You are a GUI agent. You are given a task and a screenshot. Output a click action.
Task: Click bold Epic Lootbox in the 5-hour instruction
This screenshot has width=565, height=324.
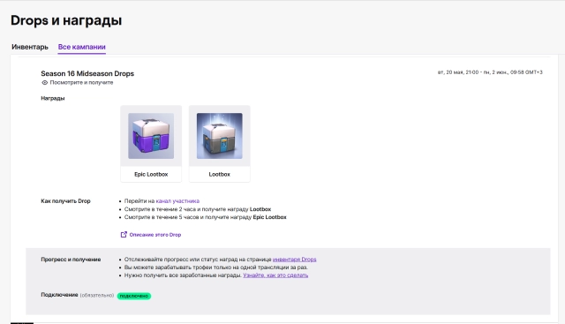click(x=270, y=217)
